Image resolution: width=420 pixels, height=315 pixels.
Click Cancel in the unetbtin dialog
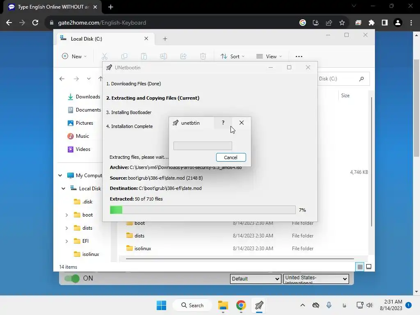[231, 157]
